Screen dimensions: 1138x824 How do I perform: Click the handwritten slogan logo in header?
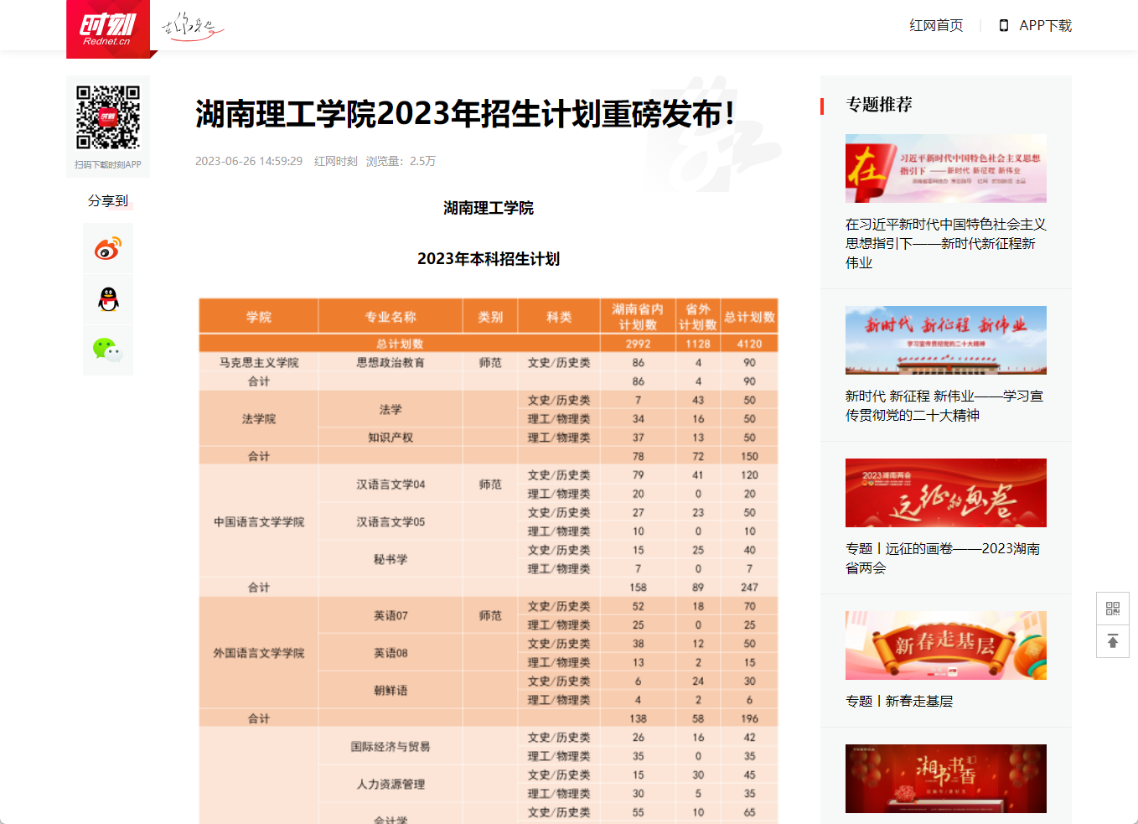pos(192,27)
